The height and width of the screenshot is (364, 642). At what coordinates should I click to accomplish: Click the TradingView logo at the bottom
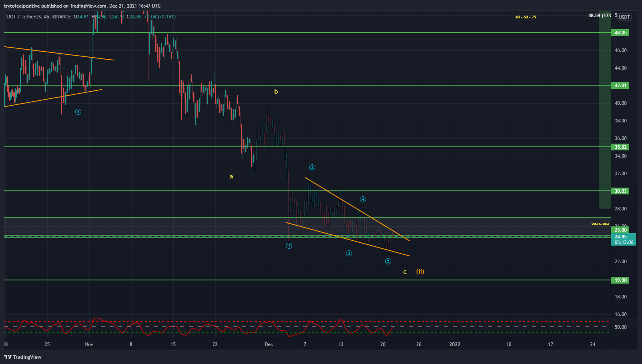[23, 357]
